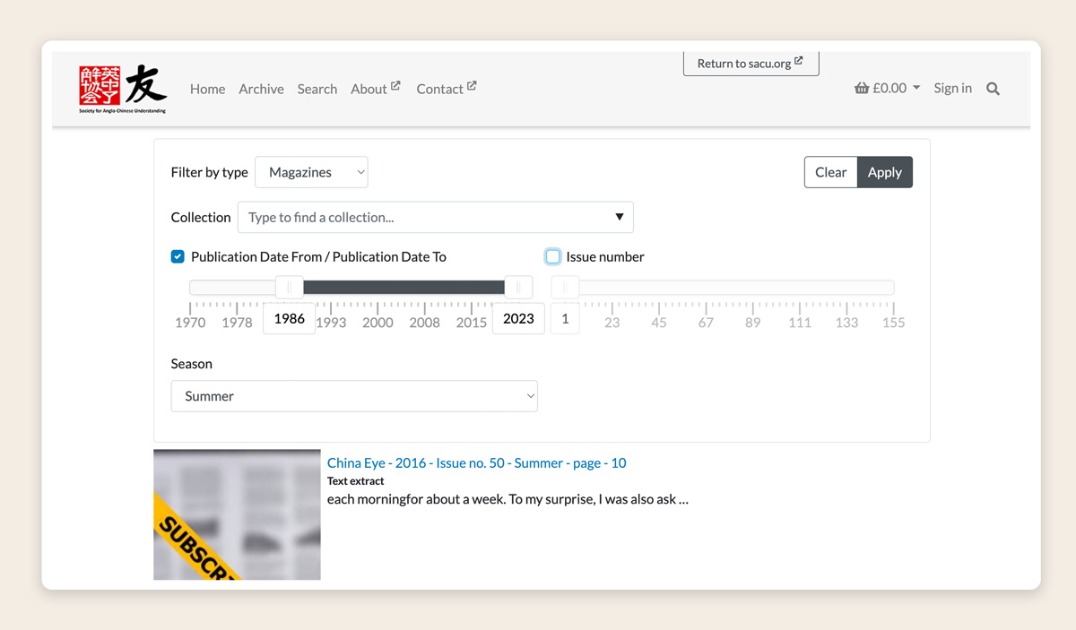Screen dimensions: 1076x630
Task: Click the SACU logo in the header
Action: [x=123, y=88]
